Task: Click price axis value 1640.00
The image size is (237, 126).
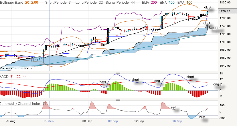Action: (225, 66)
